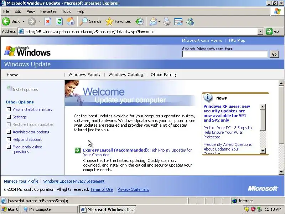This screenshot has height=214, width=285.
Task: Open View installation history link
Action: point(32,109)
